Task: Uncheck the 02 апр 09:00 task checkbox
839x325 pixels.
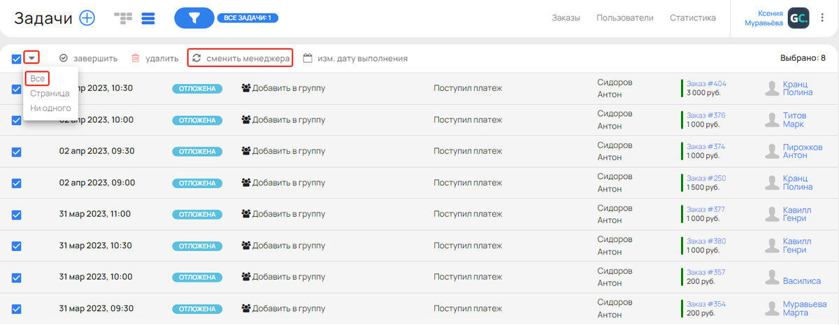Action: pyautogui.click(x=17, y=183)
